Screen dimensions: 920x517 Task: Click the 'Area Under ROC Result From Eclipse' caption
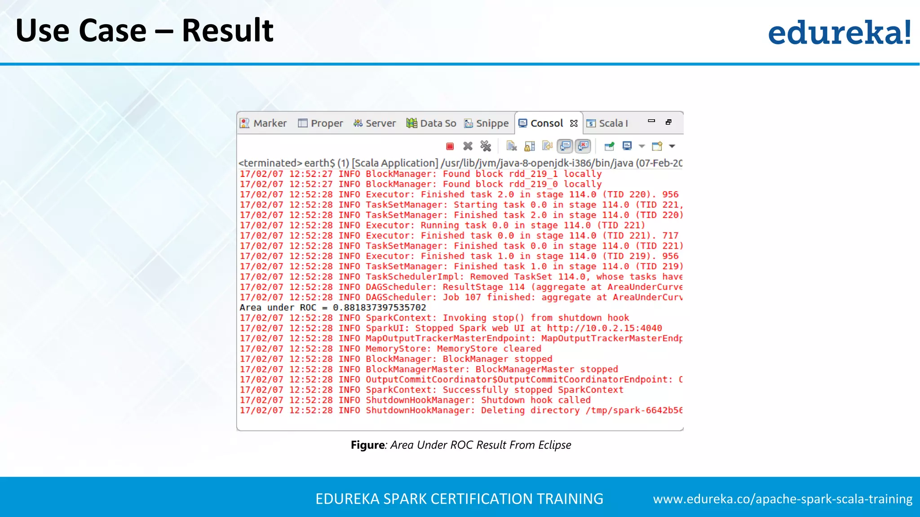pyautogui.click(x=481, y=445)
